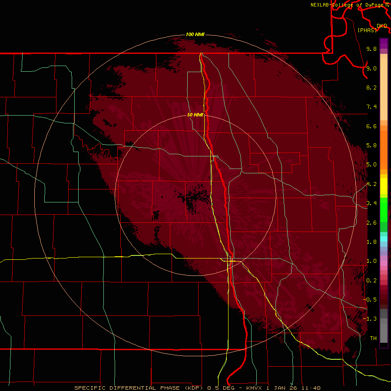The image size is (391, 391).
Task: Click the 3.4 value on the scale
Action: coord(371,203)
